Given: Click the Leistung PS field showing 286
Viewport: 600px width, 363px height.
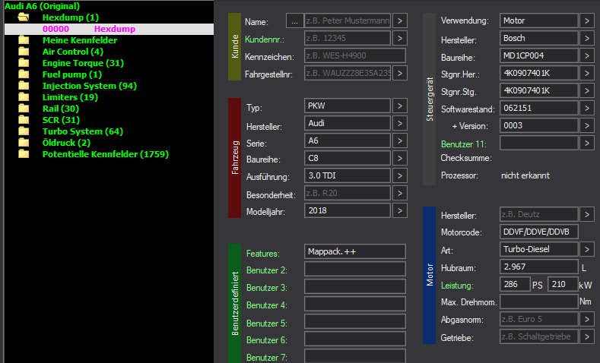Looking at the screenshot, I should point(515,284).
